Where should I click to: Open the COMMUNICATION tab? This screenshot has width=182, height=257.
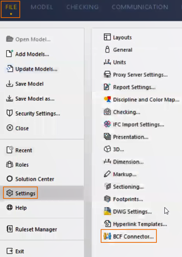tap(140, 7)
